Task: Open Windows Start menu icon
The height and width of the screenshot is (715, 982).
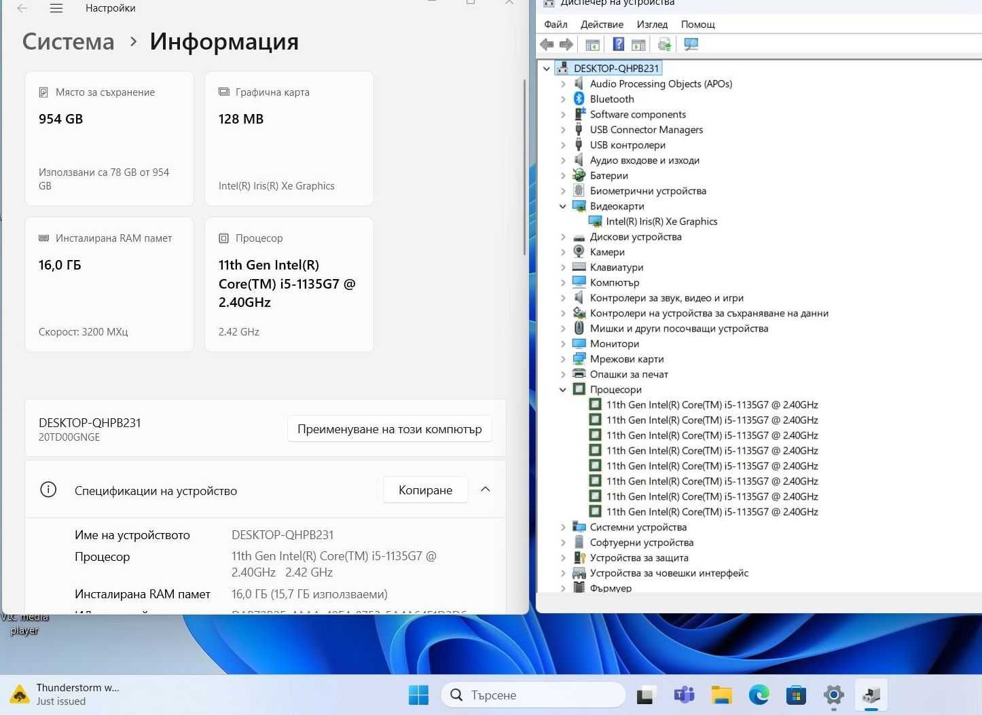Action: 418,695
